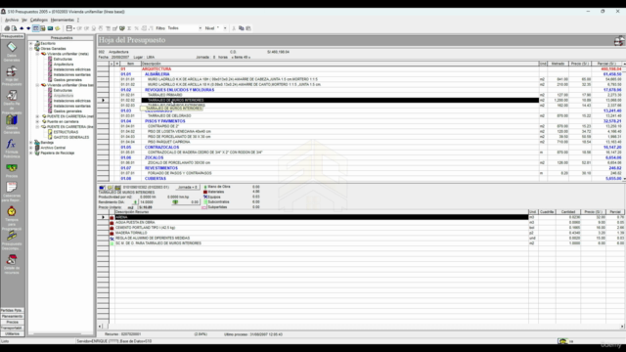Open Gastos Generales sidebar books icon

[12, 125]
